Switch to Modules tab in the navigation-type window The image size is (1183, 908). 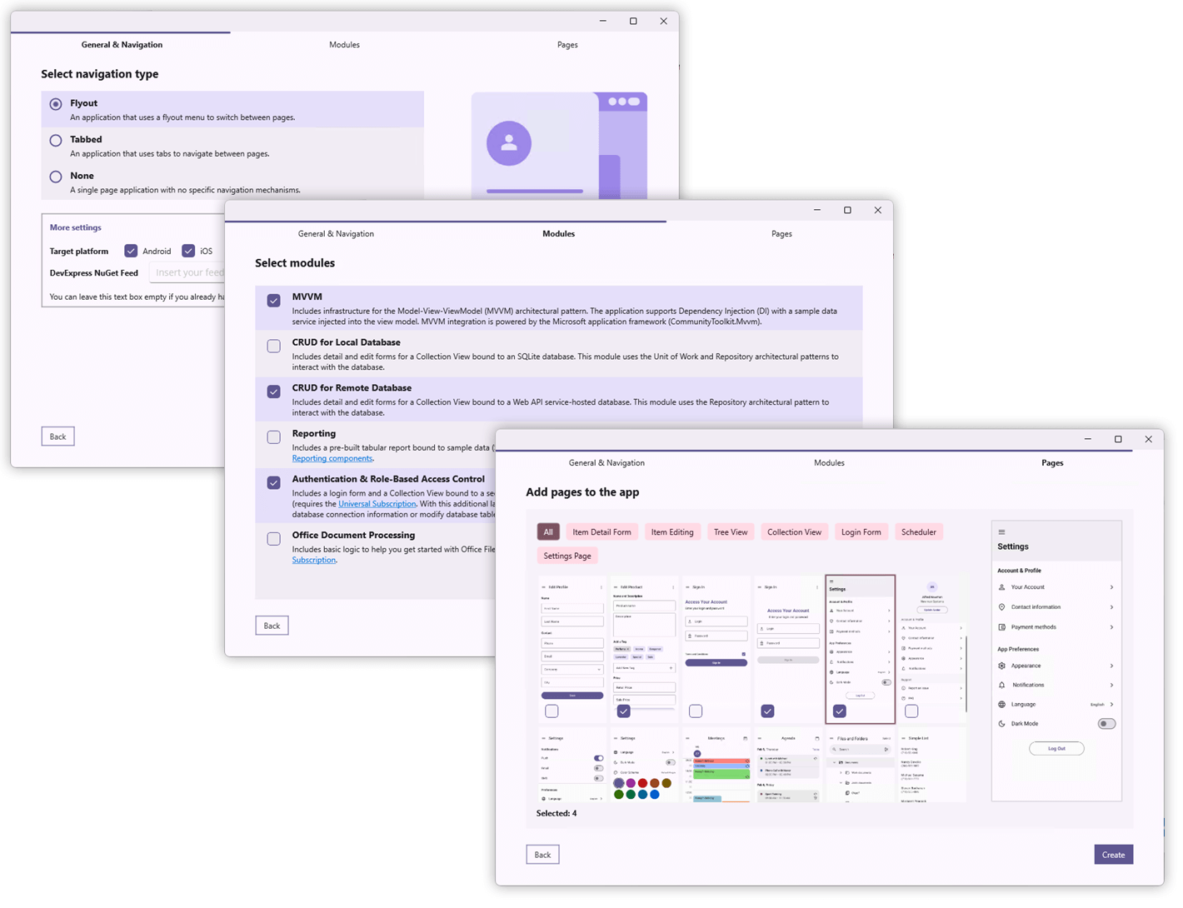click(x=344, y=45)
